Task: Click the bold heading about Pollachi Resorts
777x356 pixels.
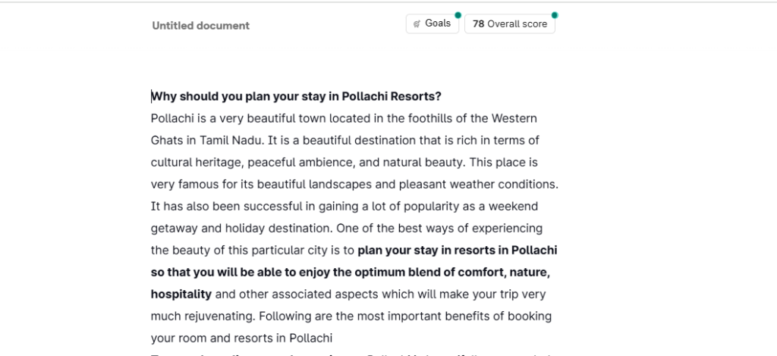Action: coord(296,96)
